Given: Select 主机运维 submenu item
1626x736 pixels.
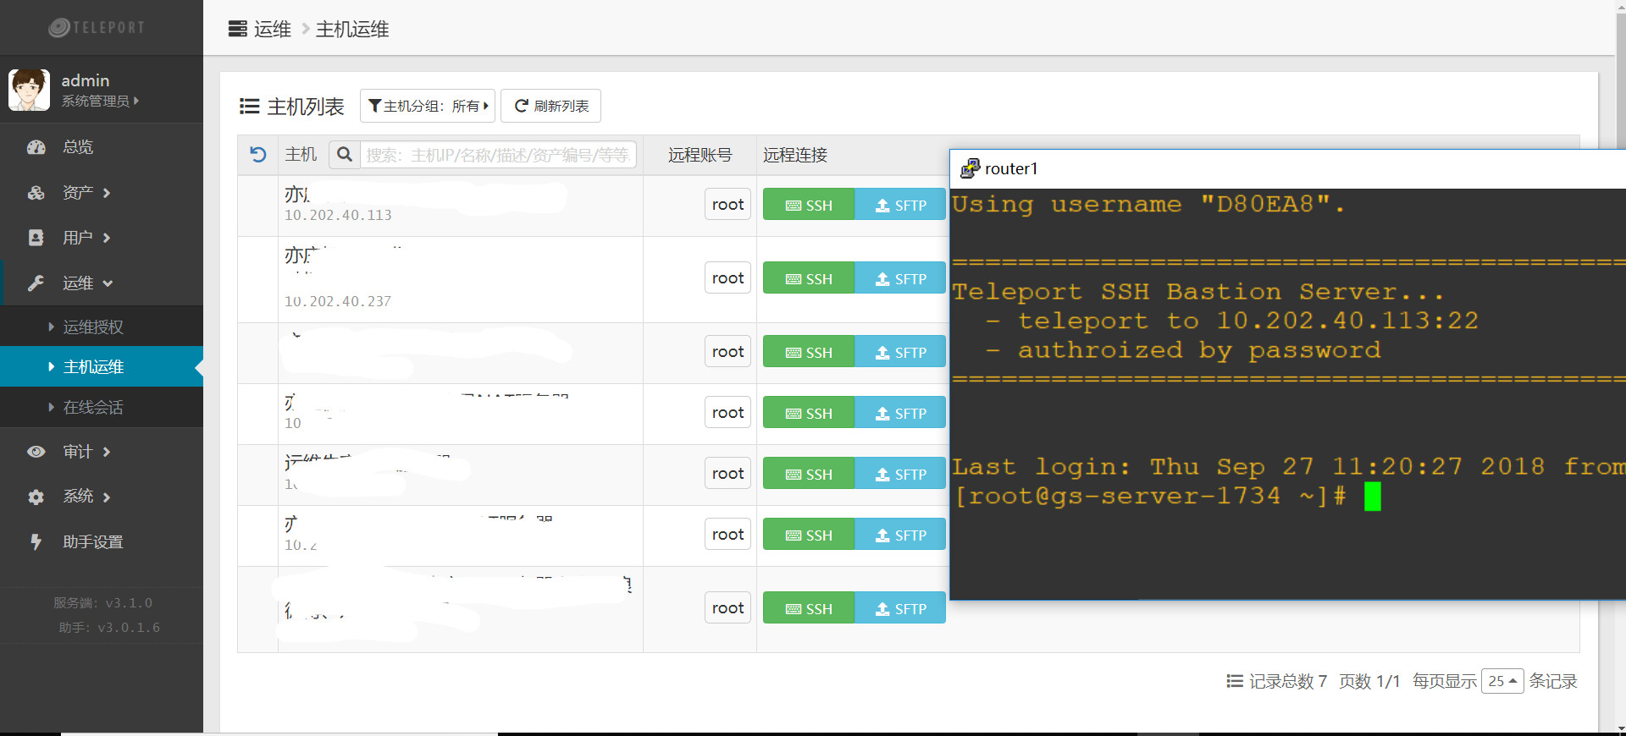Looking at the screenshot, I should 102,366.
